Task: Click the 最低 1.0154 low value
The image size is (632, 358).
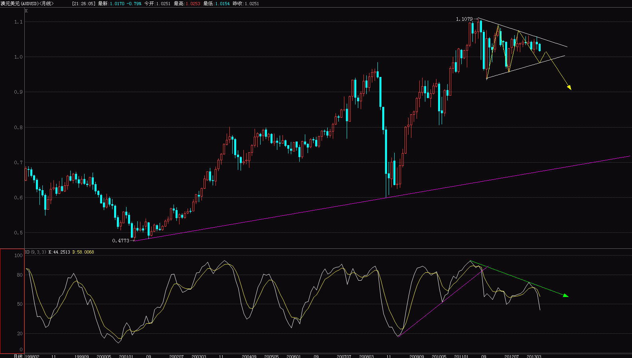Action: tap(216, 4)
